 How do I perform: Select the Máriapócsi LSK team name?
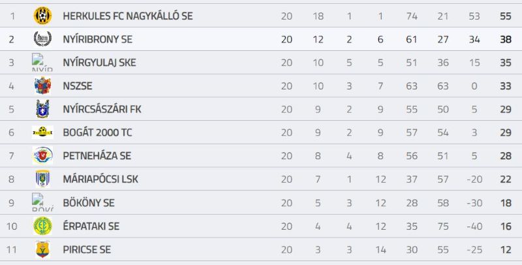pos(100,179)
